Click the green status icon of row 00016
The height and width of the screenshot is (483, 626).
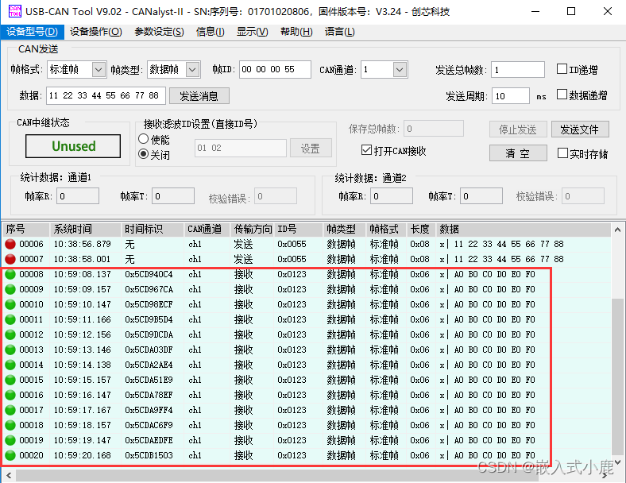[10, 395]
